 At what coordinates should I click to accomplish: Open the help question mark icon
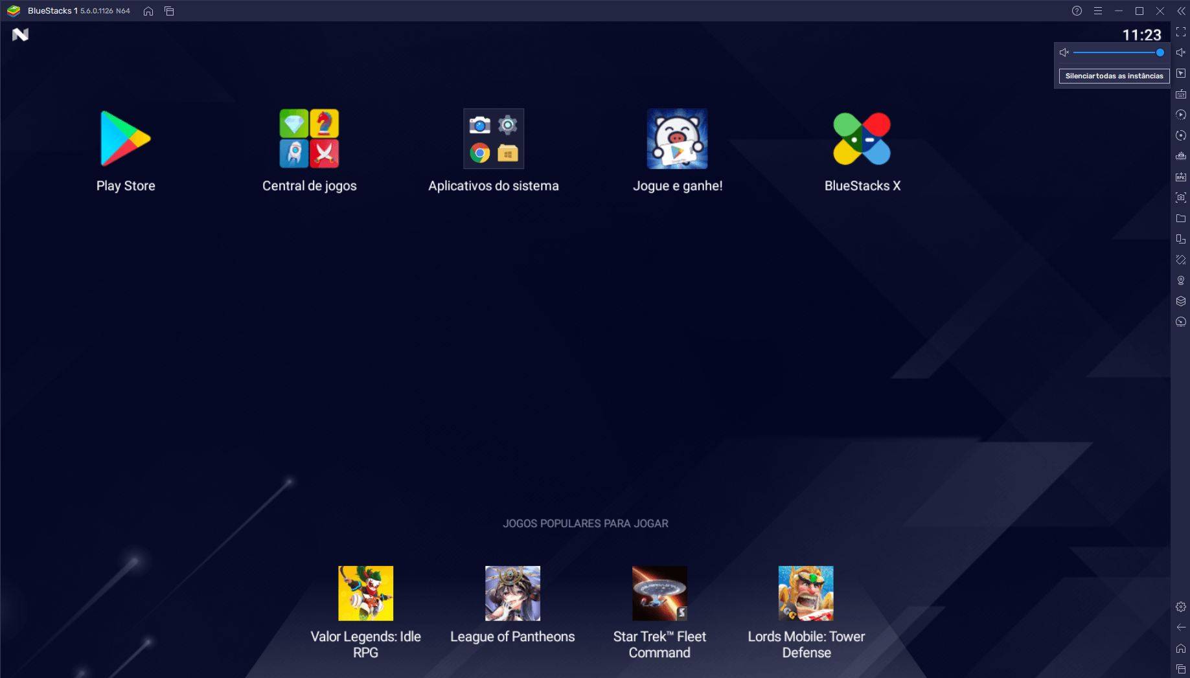[1077, 11]
